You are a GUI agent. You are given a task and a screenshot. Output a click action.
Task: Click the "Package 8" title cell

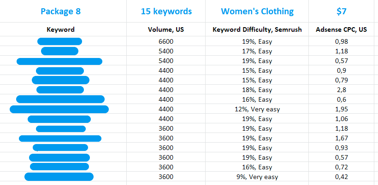point(60,11)
